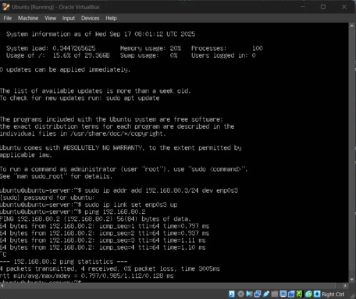Screen dimensions: 356x299
Task: Click the Right Ctrl host key label
Action: tap(333, 294)
